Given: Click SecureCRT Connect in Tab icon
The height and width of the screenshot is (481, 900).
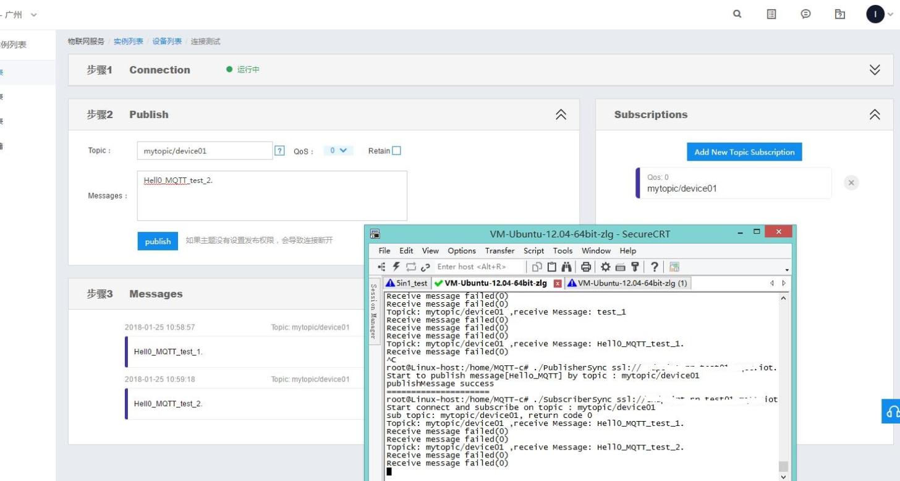Looking at the screenshot, I should pyautogui.click(x=410, y=266).
